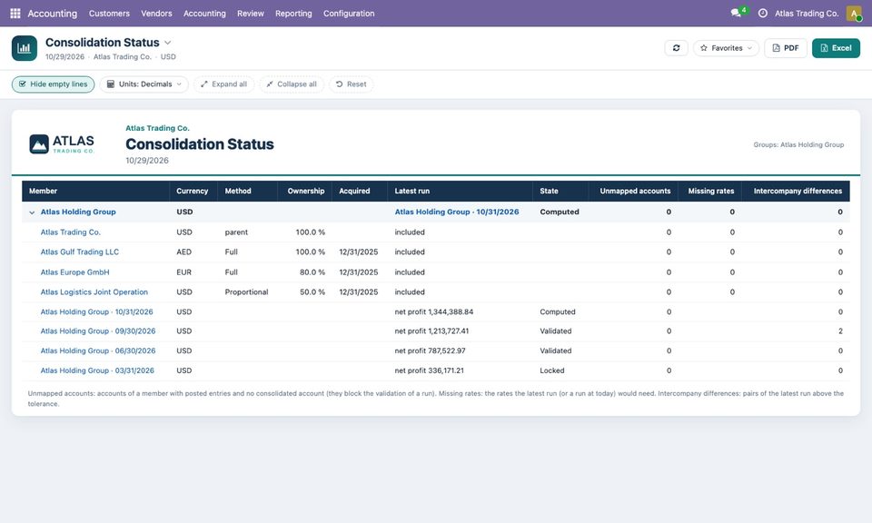Open the latest run link in Latest run column
This screenshot has height=523, width=872.
pos(457,212)
